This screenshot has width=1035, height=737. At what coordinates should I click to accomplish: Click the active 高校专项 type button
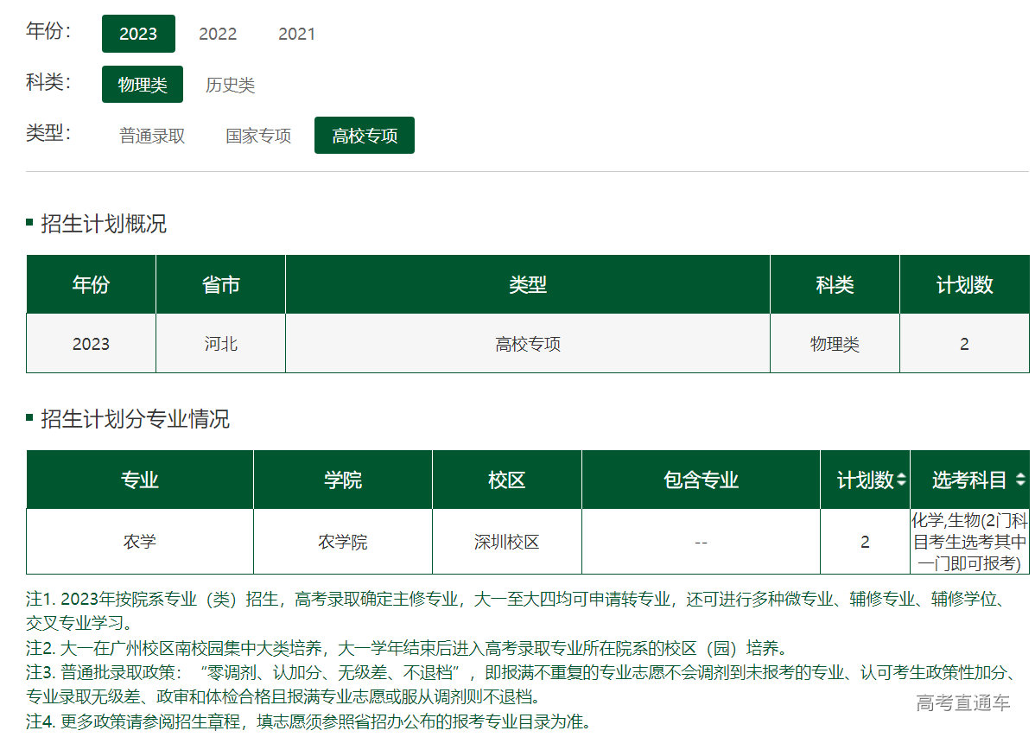coord(365,136)
